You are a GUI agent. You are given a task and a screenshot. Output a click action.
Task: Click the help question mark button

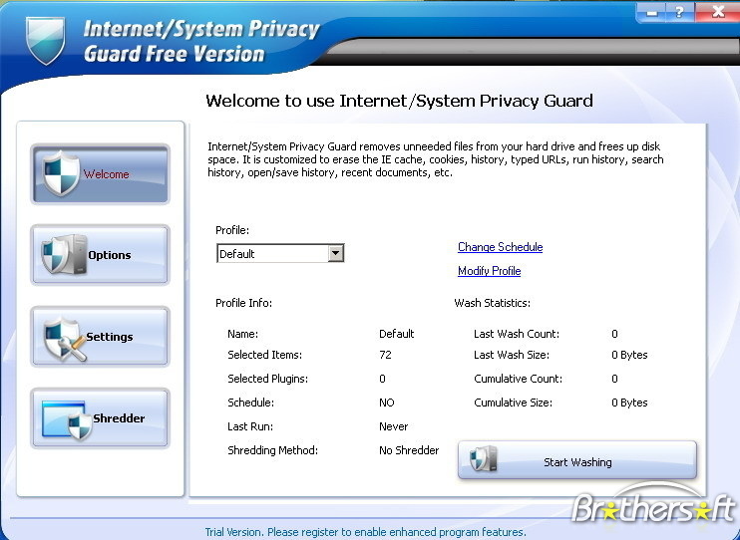click(679, 12)
